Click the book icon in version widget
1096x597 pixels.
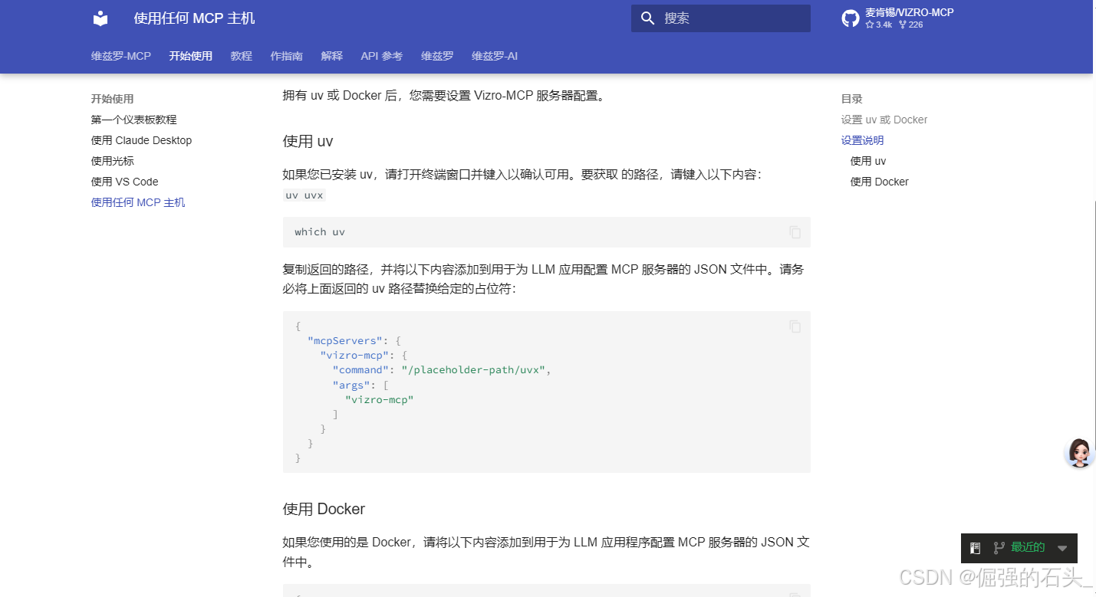click(976, 548)
